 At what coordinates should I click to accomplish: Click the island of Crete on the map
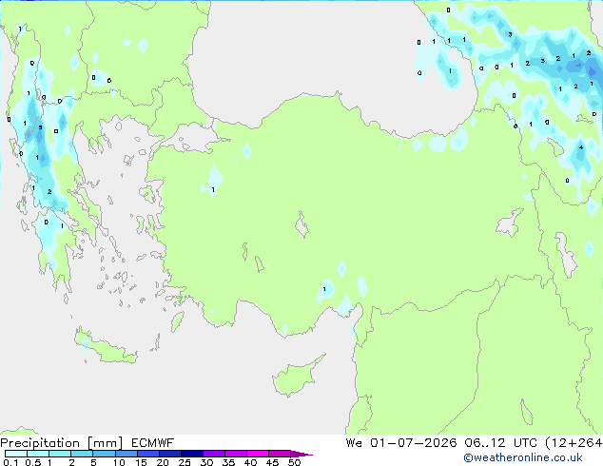click(x=105, y=348)
